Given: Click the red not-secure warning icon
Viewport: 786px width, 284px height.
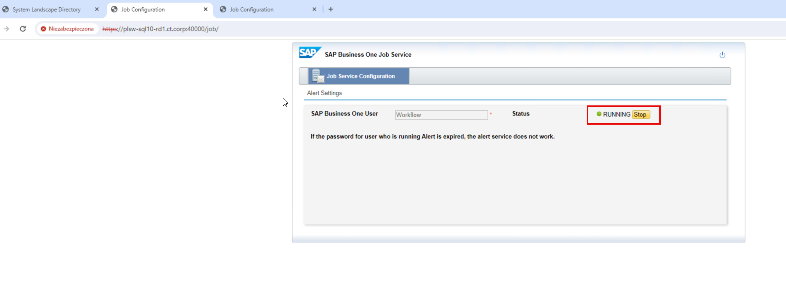Looking at the screenshot, I should [x=43, y=29].
